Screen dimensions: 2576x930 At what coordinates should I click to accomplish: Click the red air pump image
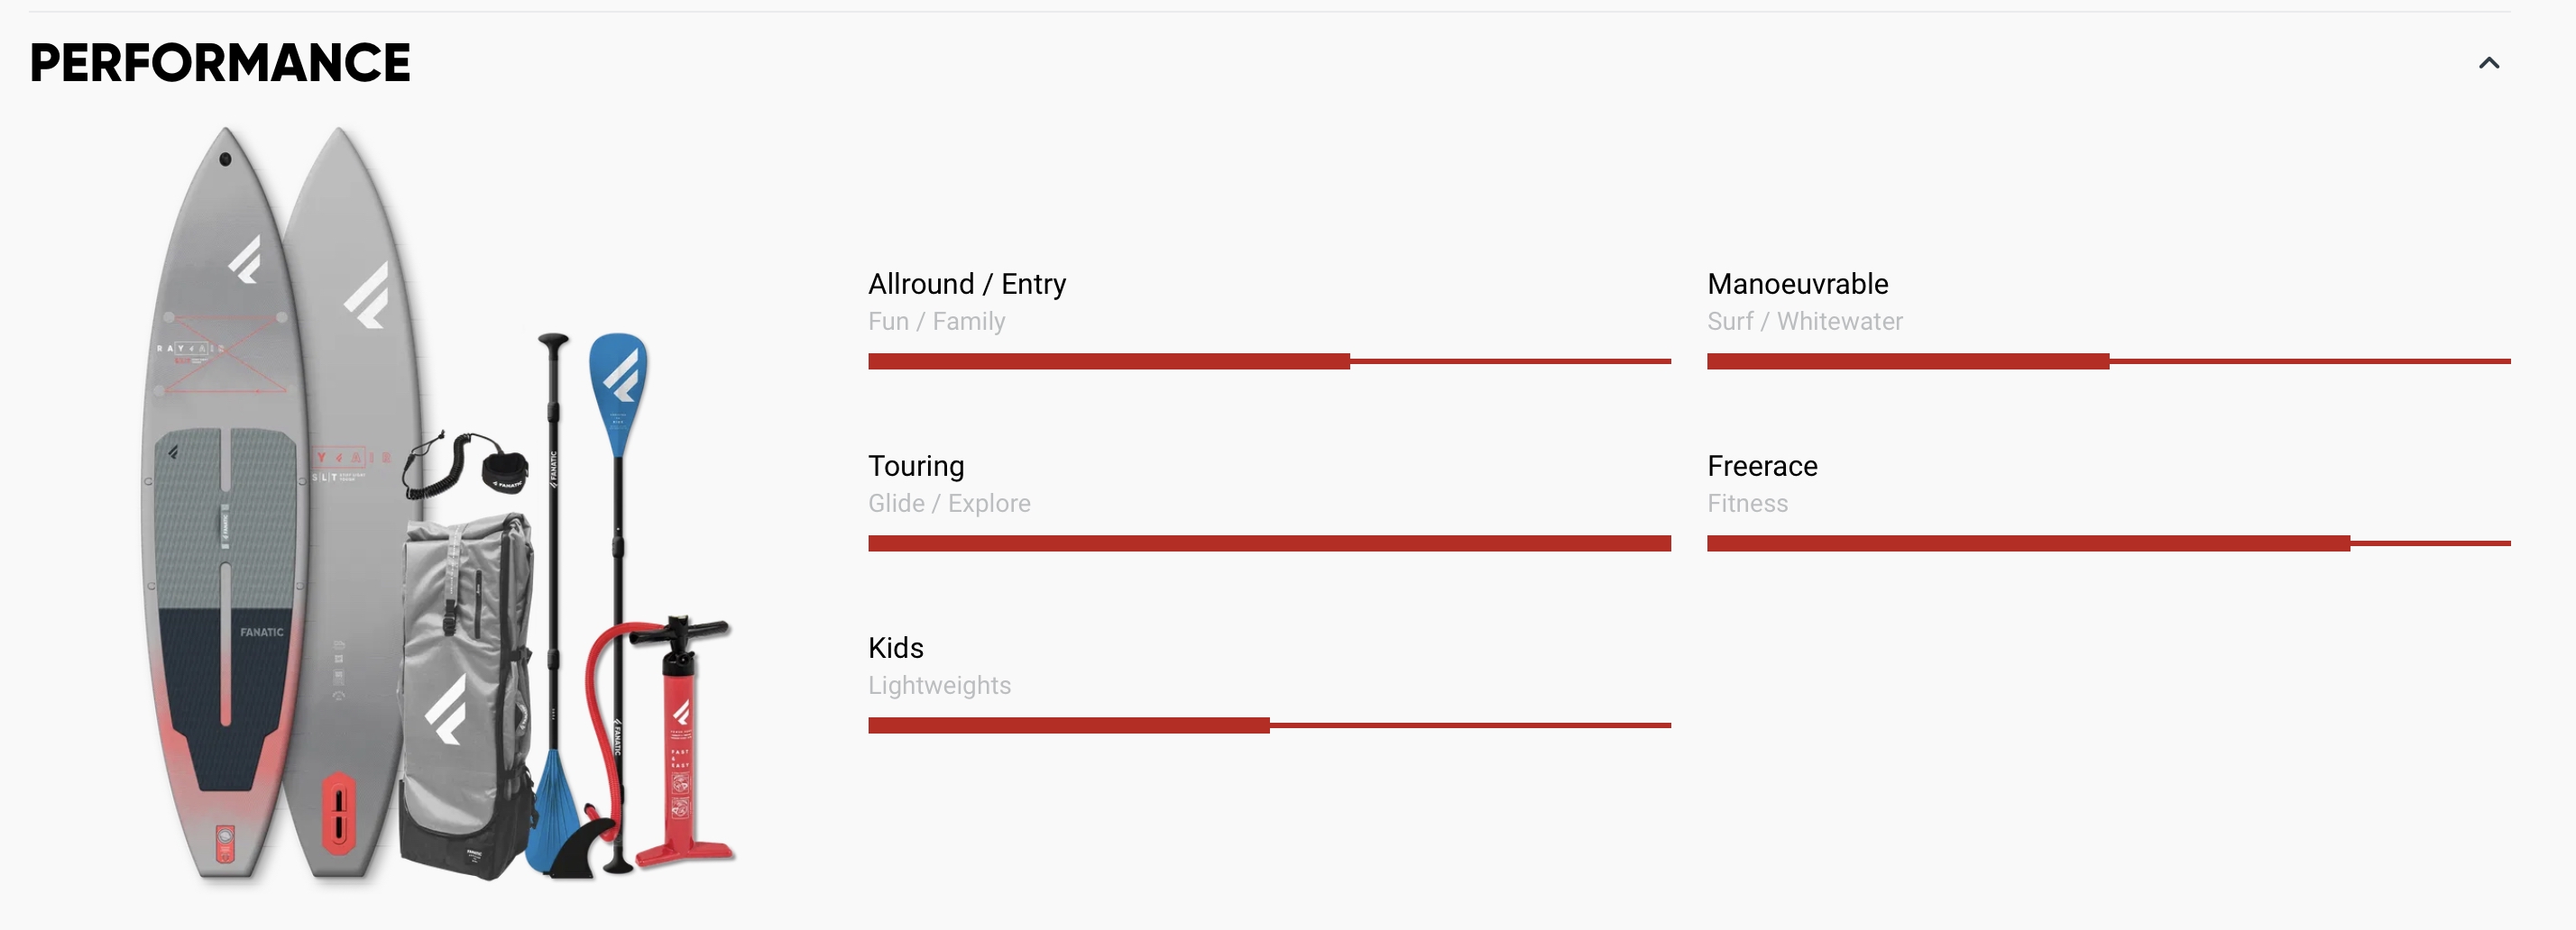[668, 741]
